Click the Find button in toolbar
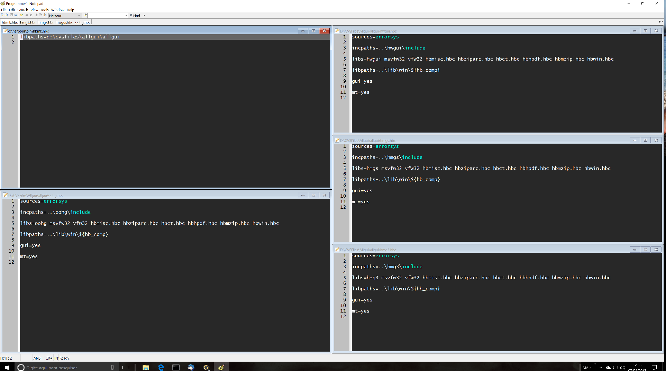The width and height of the screenshot is (666, 371). click(136, 16)
